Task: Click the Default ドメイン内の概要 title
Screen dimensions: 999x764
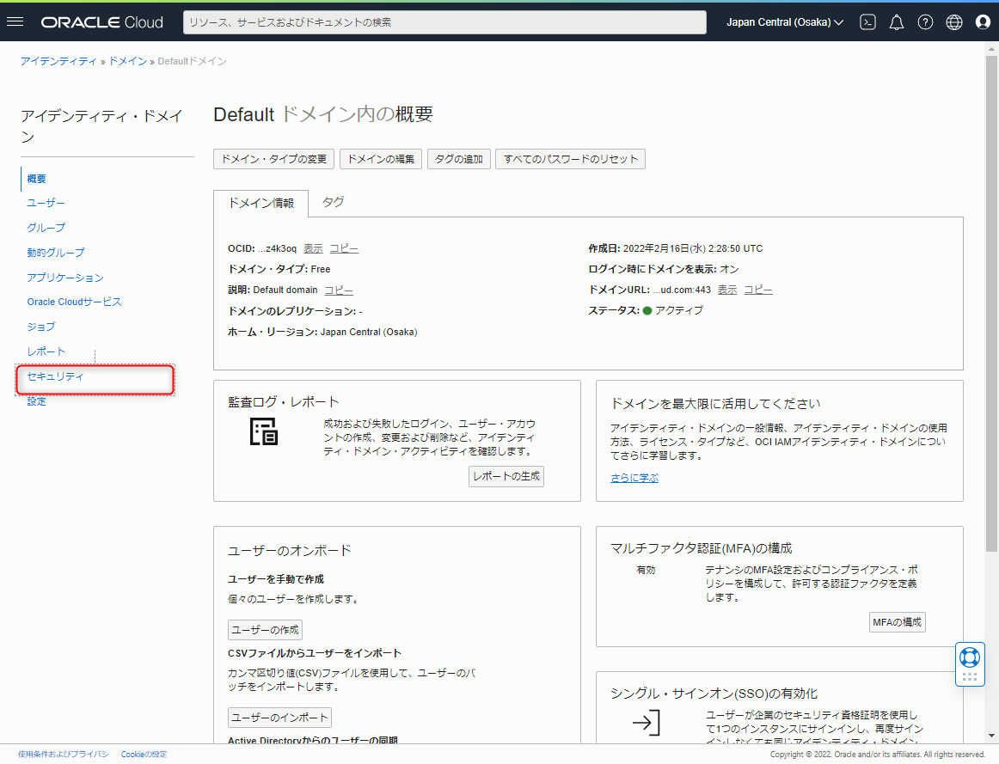Action: (x=323, y=114)
